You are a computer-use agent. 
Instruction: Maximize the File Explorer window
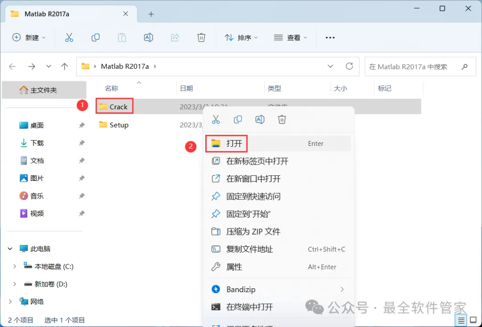[442, 8]
